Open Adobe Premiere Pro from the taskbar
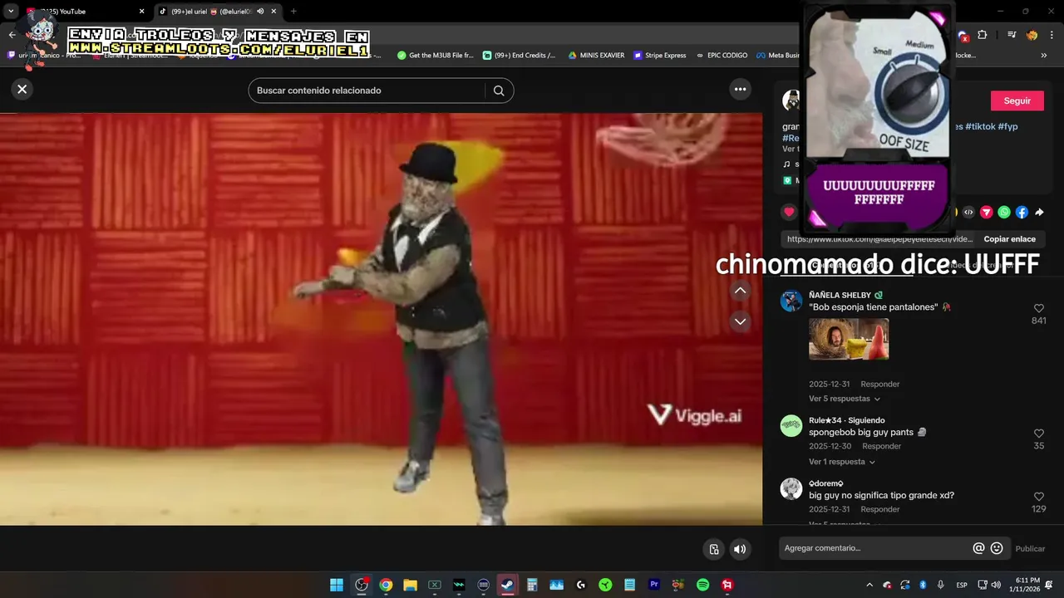 pos(654,585)
